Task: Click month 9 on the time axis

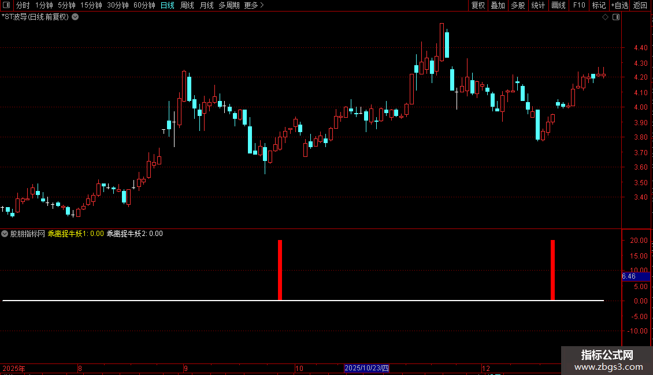Action: (x=185, y=368)
